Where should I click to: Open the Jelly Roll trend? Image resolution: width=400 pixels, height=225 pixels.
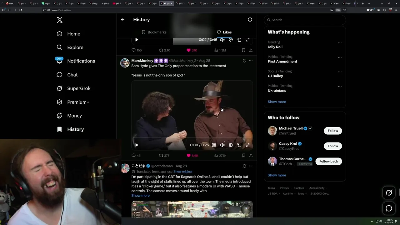pyautogui.click(x=275, y=47)
